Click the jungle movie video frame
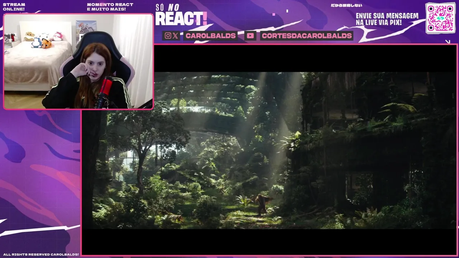 coord(269,150)
